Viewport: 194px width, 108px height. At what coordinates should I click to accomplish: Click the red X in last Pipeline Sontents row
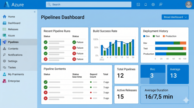[x=45, y=98]
